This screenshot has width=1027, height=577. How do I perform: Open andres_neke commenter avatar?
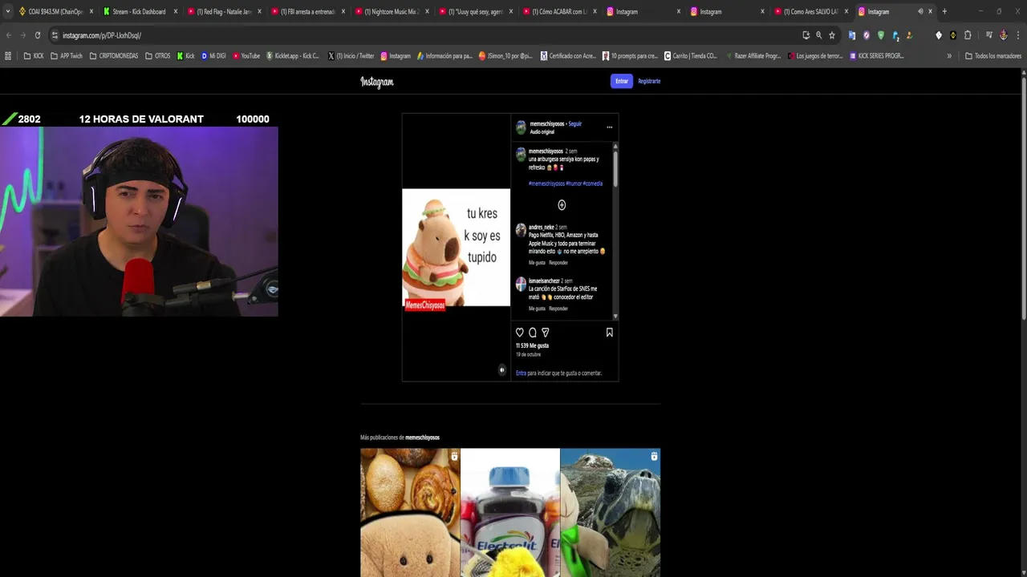[521, 230]
